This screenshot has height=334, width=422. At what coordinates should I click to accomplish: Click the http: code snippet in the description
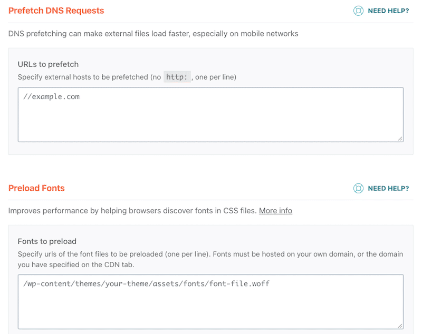pyautogui.click(x=177, y=76)
